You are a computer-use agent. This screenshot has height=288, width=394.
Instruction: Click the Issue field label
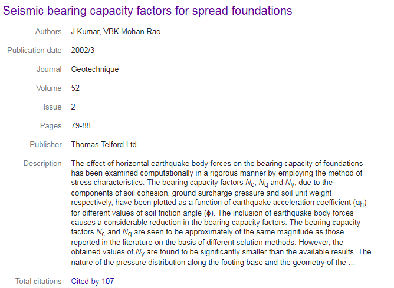[x=52, y=107]
